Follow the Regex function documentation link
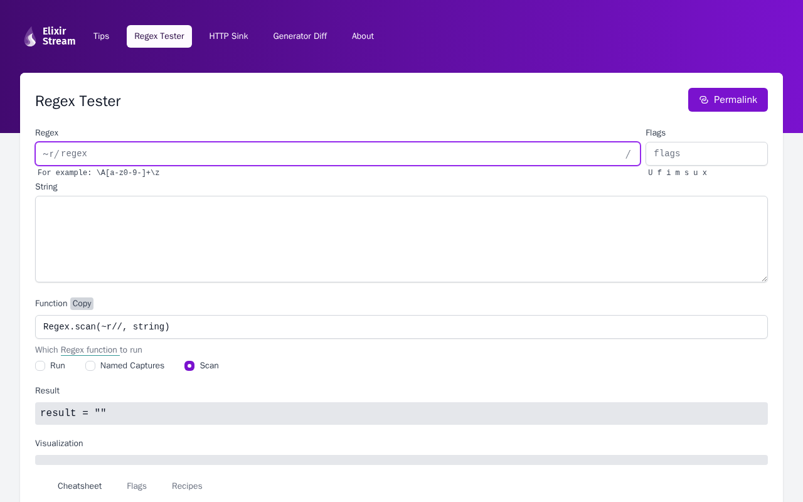The image size is (803, 502). 90,350
